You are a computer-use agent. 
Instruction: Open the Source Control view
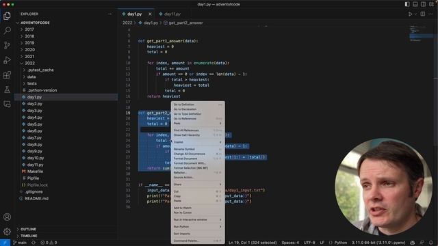(7, 45)
